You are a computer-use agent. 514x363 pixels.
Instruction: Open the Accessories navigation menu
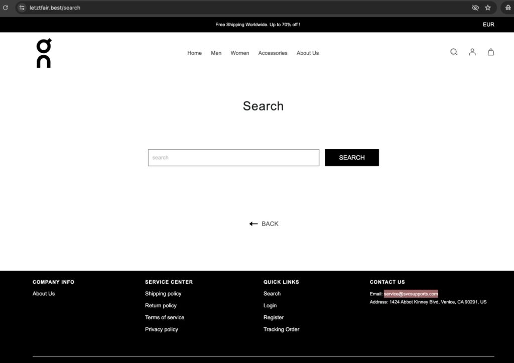point(273,53)
